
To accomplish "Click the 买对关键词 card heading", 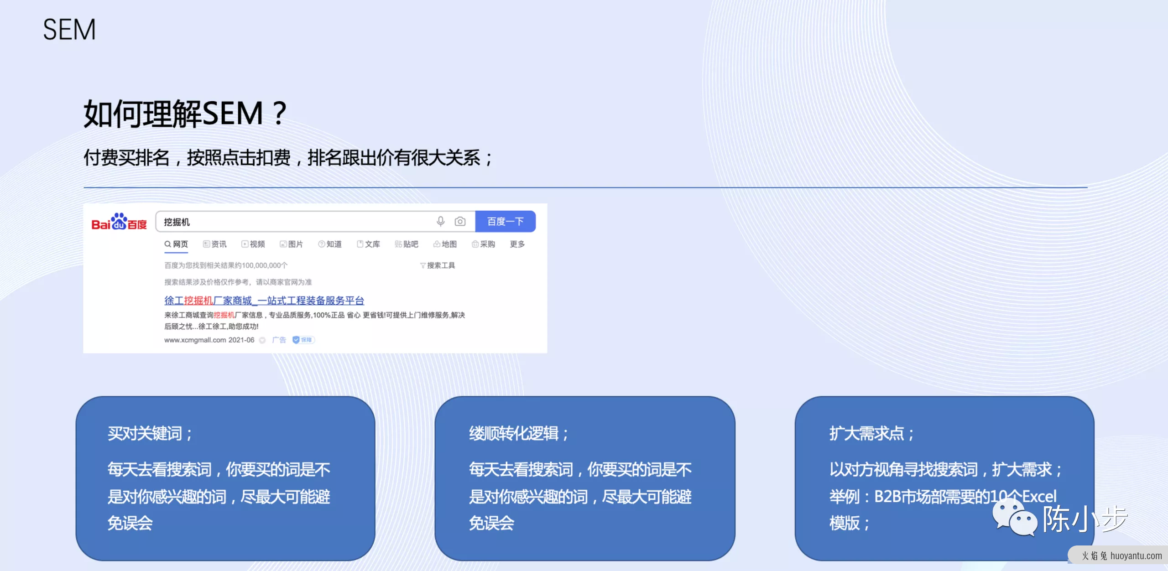I will 150,434.
